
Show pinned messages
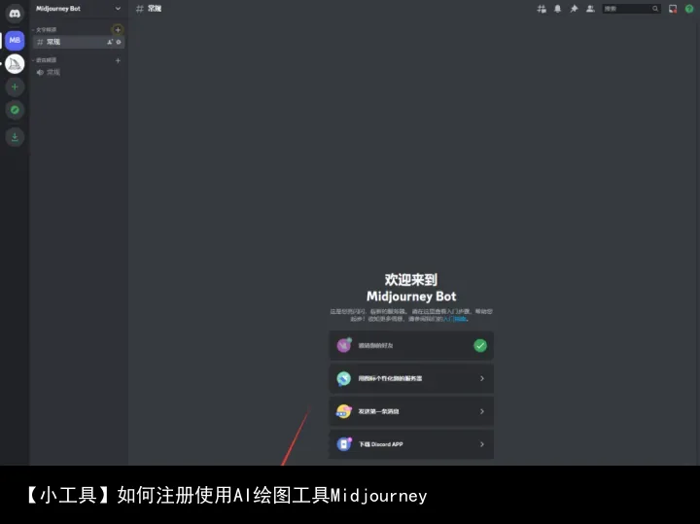[x=575, y=9]
